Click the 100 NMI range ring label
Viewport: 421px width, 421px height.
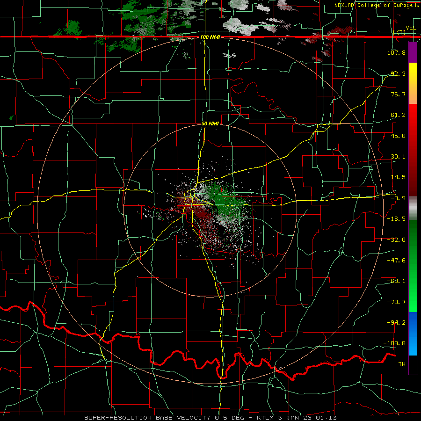coord(210,37)
